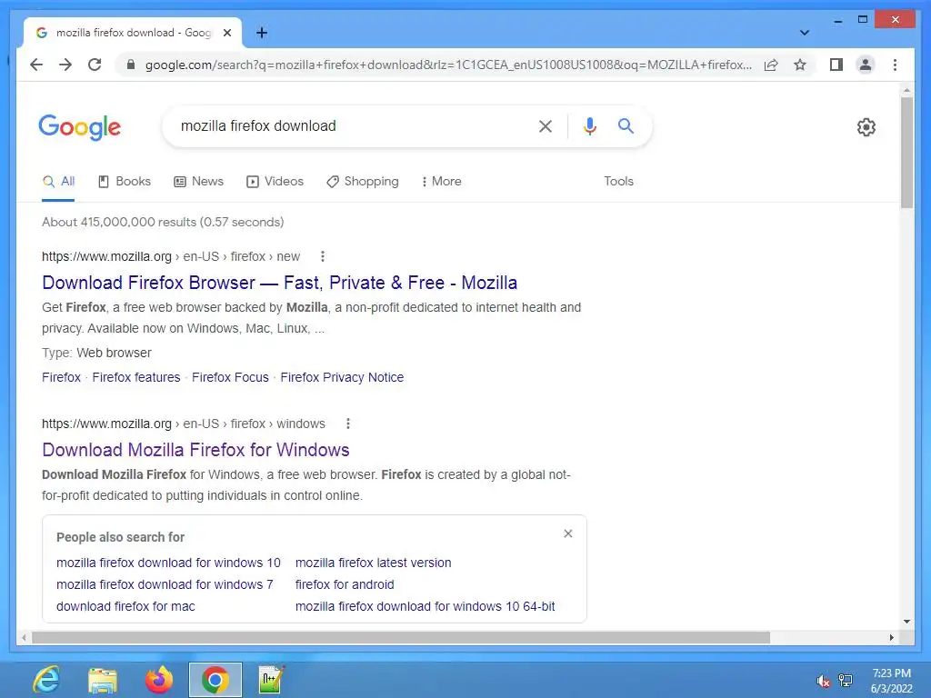Viewport: 931px width, 698px height.
Task: Search 'mozilla firefox download for windows 10'
Action: pyautogui.click(x=168, y=563)
